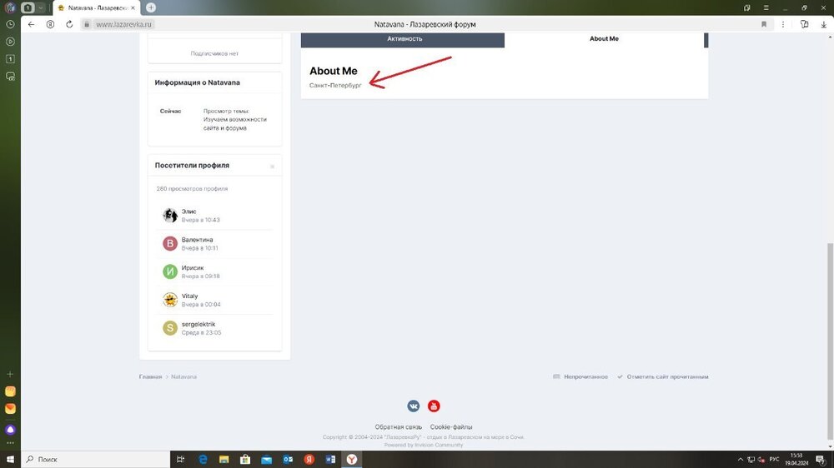Collapse the Посетители профиля block
834x468 pixels.
(x=272, y=167)
